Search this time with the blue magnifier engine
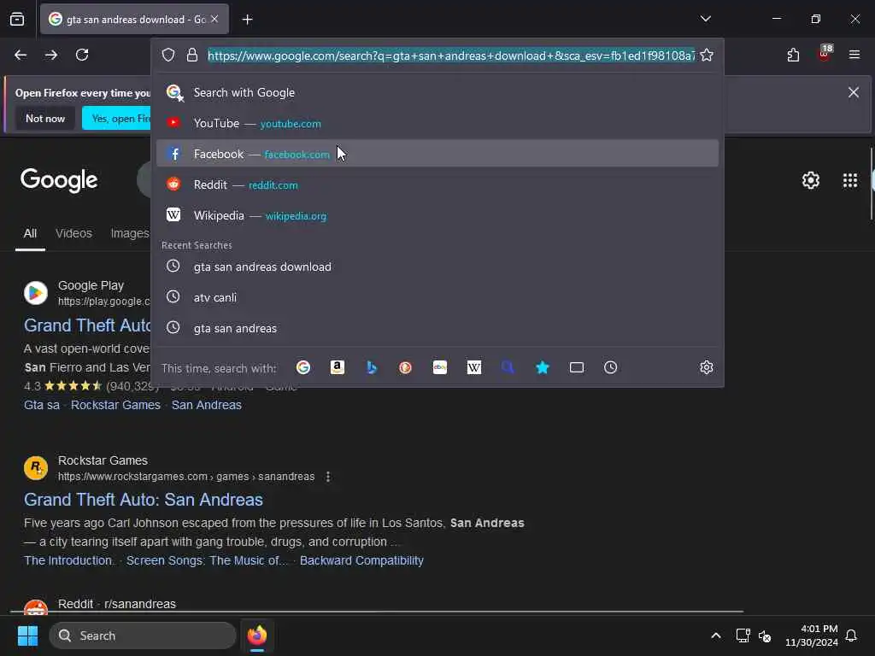Viewport: 875px width, 656px height. point(508,367)
